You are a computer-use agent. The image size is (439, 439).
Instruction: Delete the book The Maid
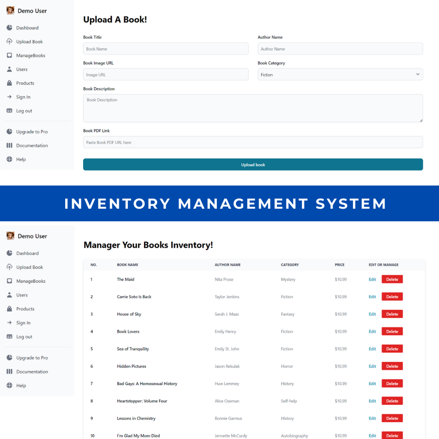click(392, 279)
